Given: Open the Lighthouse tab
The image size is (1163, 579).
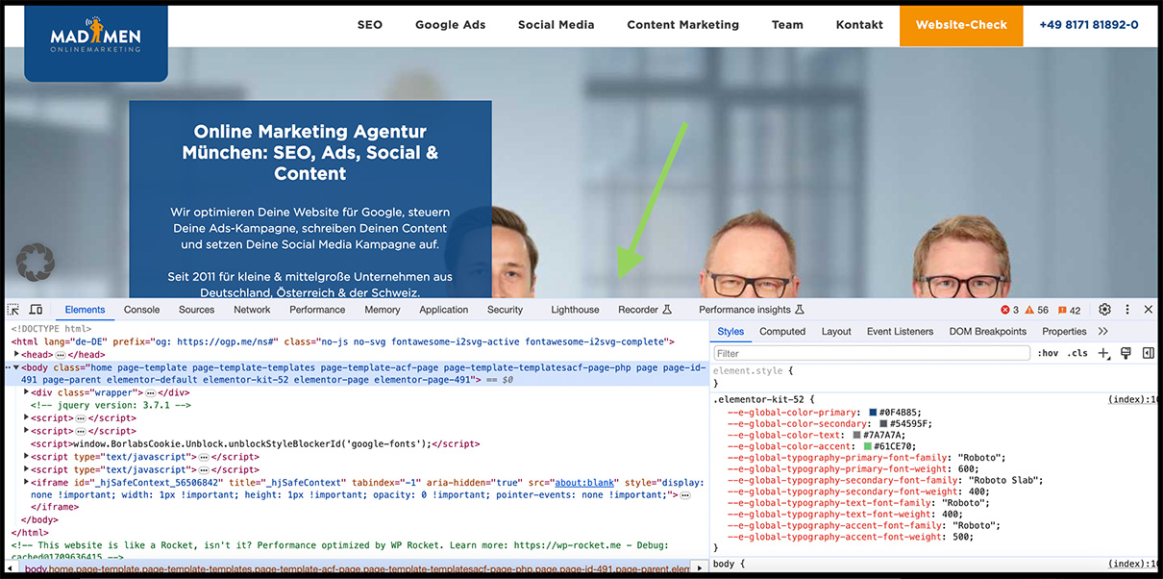Looking at the screenshot, I should coord(575,310).
